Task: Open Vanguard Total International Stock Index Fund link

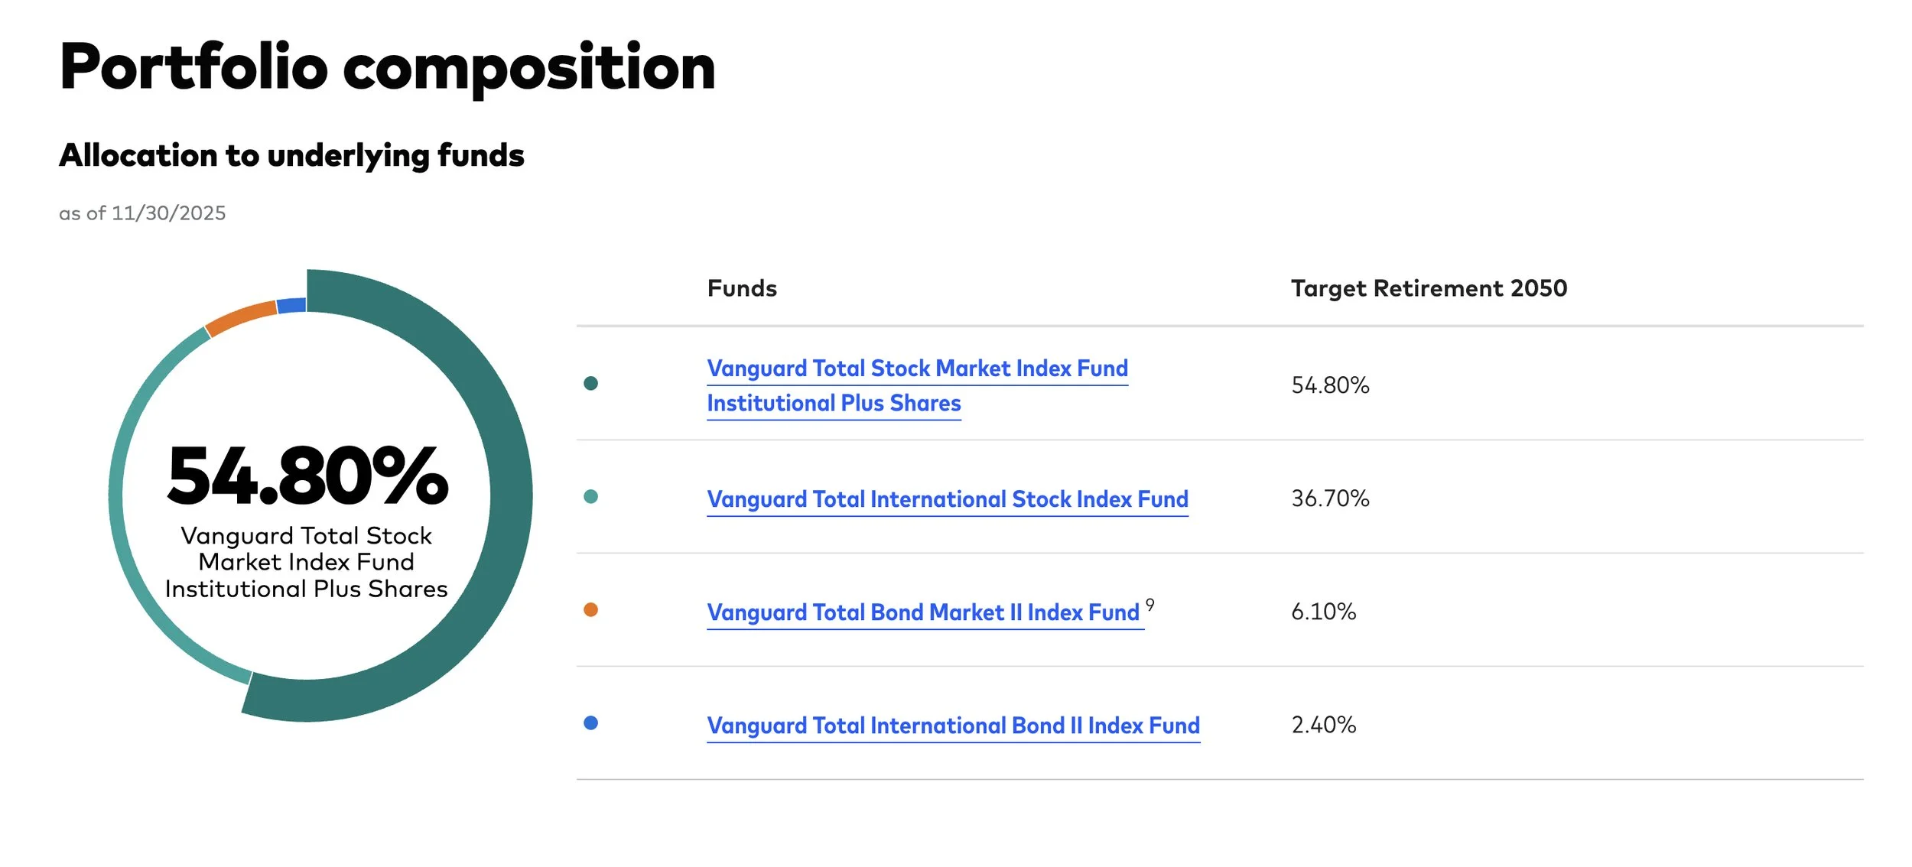Action: pyautogui.click(x=947, y=500)
